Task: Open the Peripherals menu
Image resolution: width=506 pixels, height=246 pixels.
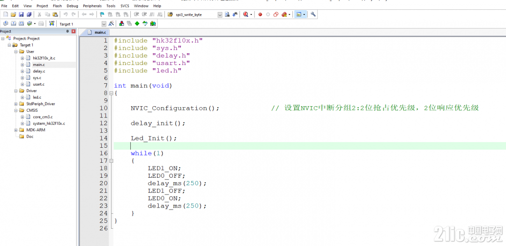Action: (92, 6)
